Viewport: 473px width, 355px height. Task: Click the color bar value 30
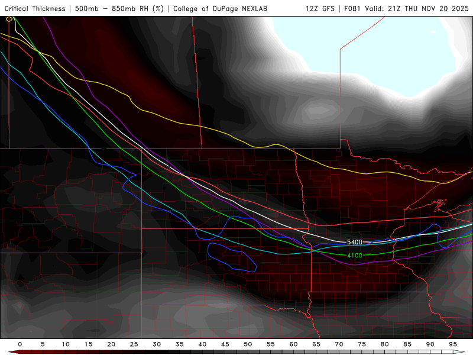157,344
